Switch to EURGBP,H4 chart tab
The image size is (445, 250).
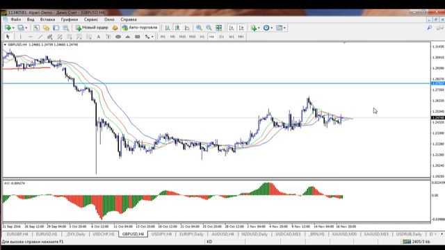[x=17, y=234]
